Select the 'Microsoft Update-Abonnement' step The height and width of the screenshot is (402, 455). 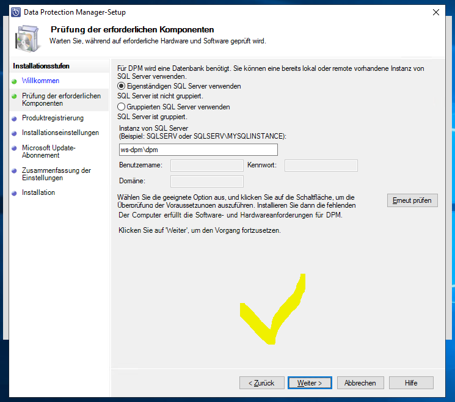tap(49, 152)
